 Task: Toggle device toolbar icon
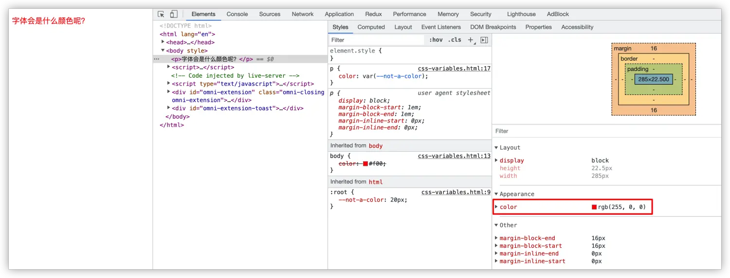click(x=174, y=14)
